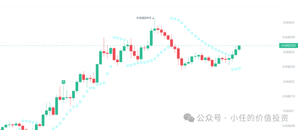This screenshot has width=298, height=130.
Task: Select the 0.0{4}235 price axis label
Action: coord(289,37)
